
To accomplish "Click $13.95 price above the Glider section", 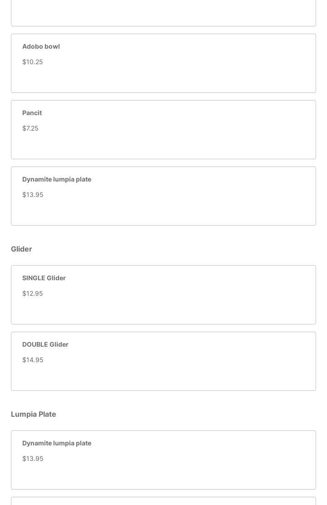I will pos(33,195).
